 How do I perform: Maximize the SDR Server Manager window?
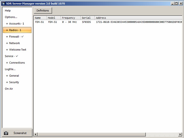point(176,4)
